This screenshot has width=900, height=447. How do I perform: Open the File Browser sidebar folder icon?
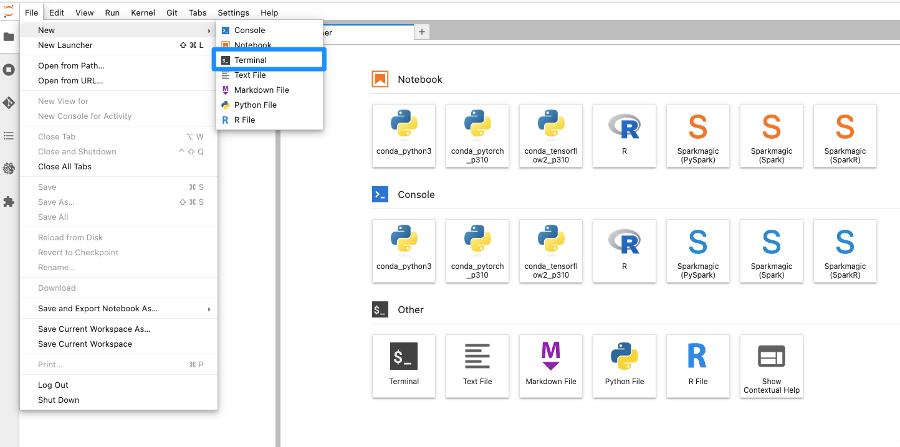(9, 37)
